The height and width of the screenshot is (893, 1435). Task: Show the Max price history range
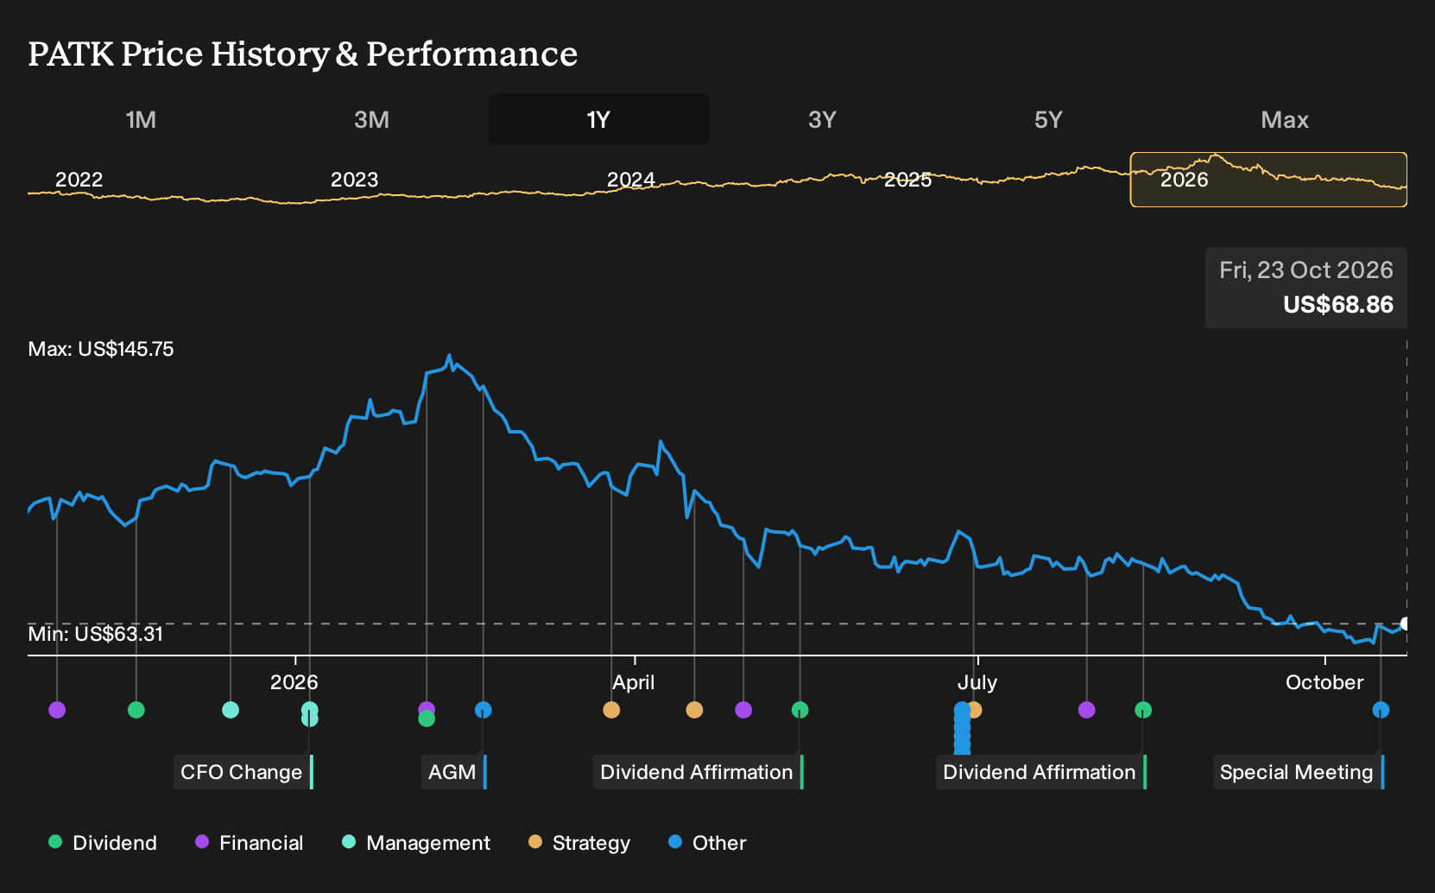pyautogui.click(x=1285, y=119)
